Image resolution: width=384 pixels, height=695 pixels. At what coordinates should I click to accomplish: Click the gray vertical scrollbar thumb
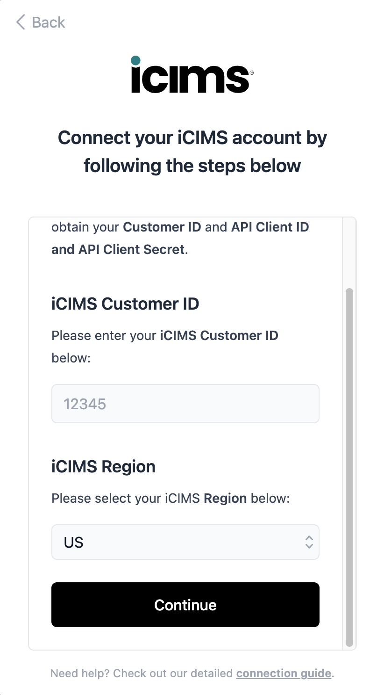pos(349,468)
